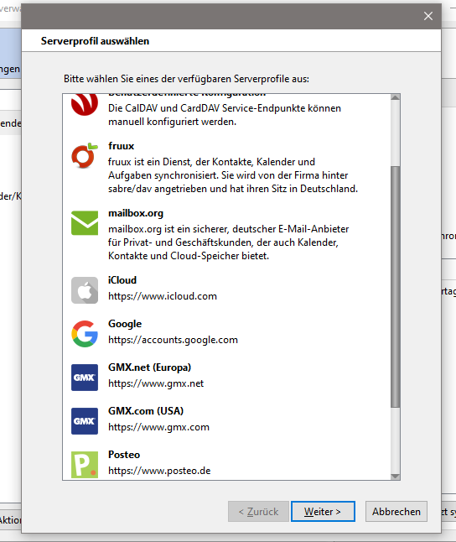The width and height of the screenshot is (456, 542).
Task: Click the https://www.posteo.de text
Action: point(159,471)
